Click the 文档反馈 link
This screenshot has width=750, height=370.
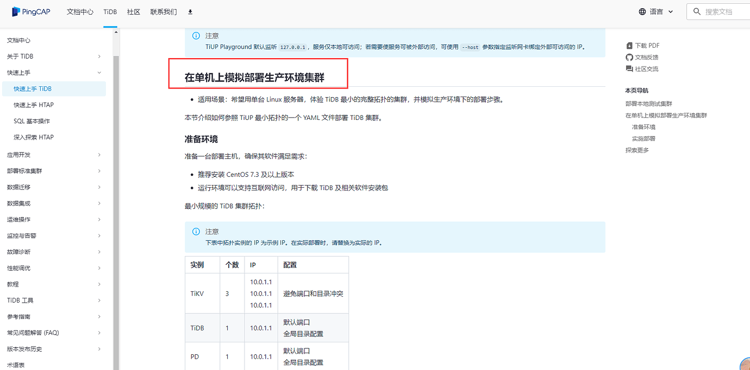(647, 57)
